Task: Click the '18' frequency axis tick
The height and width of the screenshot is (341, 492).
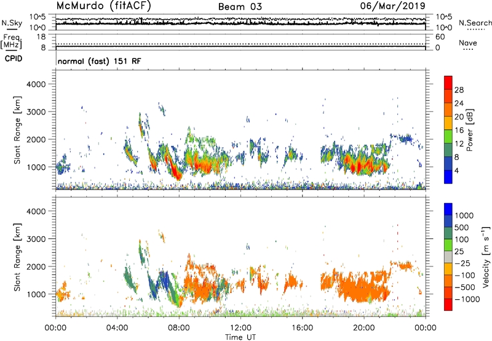Action: [x=41, y=37]
